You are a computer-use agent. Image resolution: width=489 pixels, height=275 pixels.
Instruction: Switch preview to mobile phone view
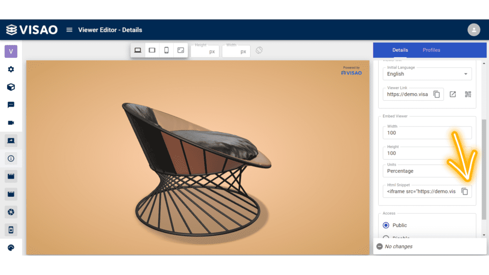click(166, 50)
